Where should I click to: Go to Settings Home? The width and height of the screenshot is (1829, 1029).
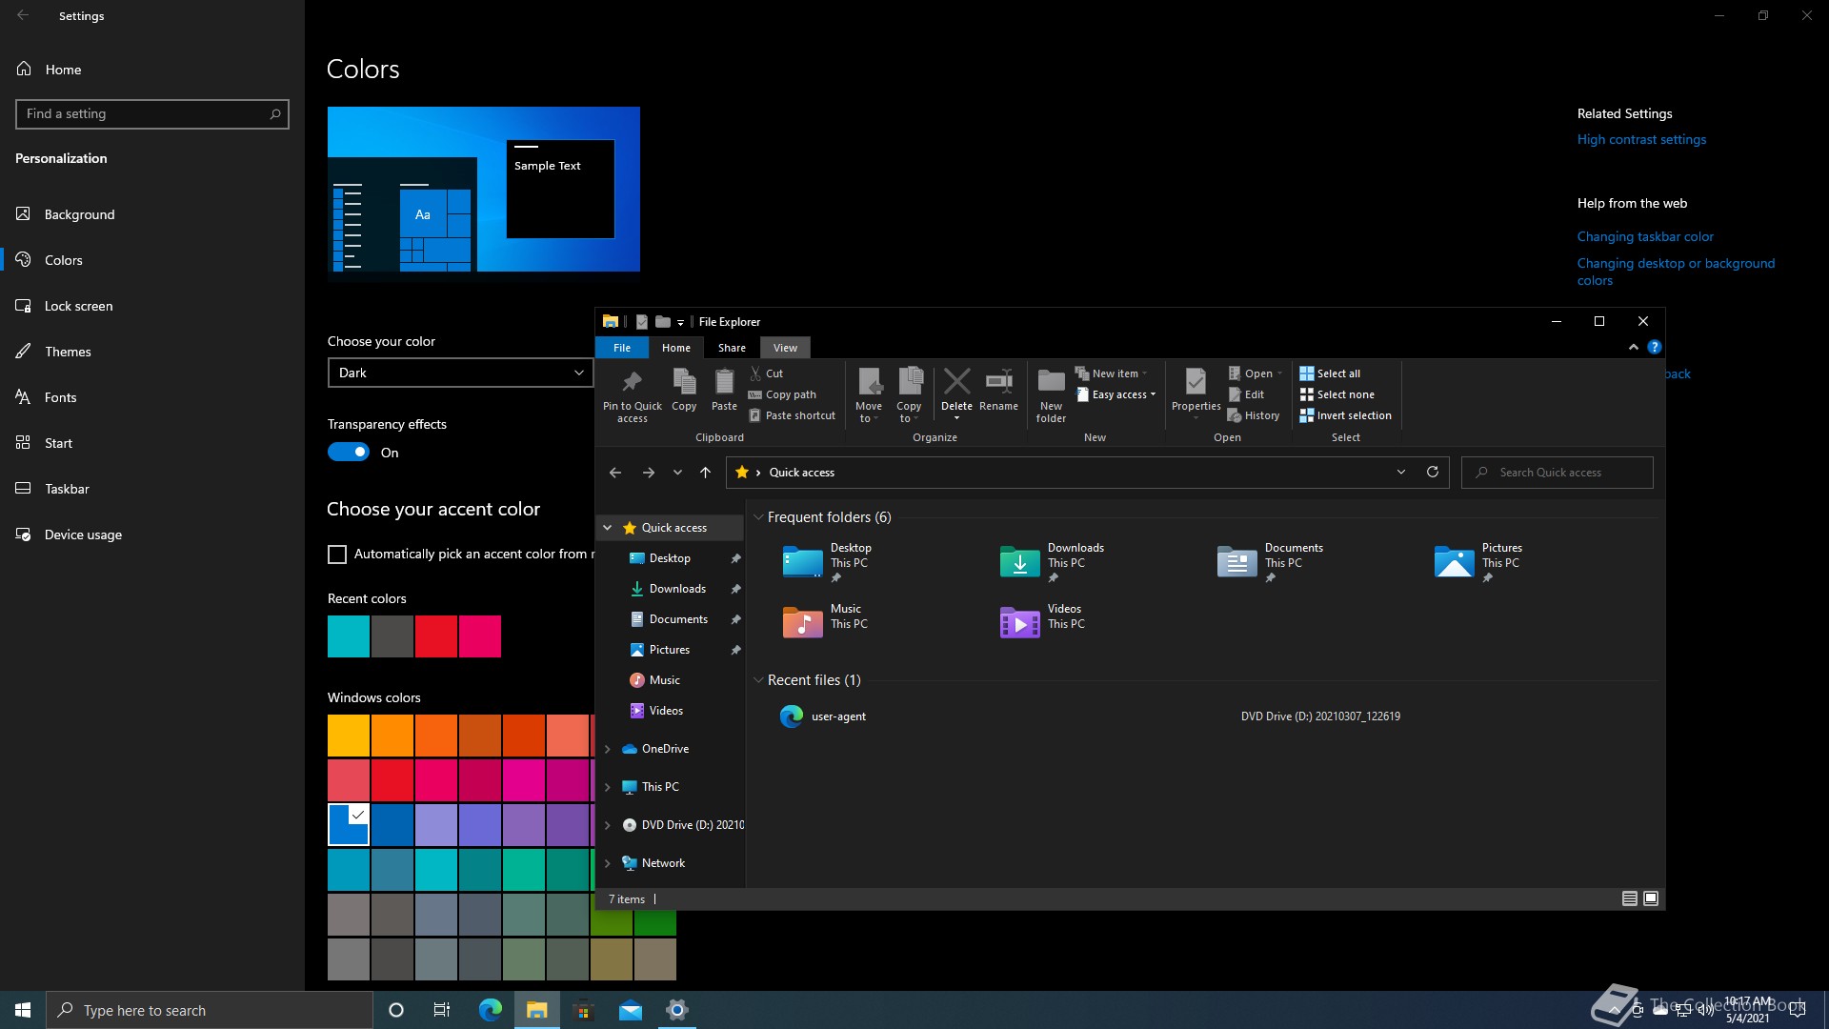point(152,70)
